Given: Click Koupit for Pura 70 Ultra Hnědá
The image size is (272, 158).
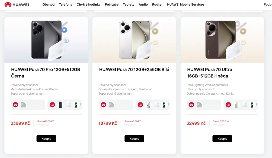Looking at the screenshot, I should tap(222, 139).
